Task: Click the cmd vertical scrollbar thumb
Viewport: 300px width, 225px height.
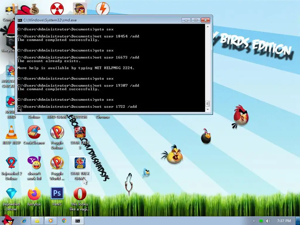Action: click(x=208, y=104)
